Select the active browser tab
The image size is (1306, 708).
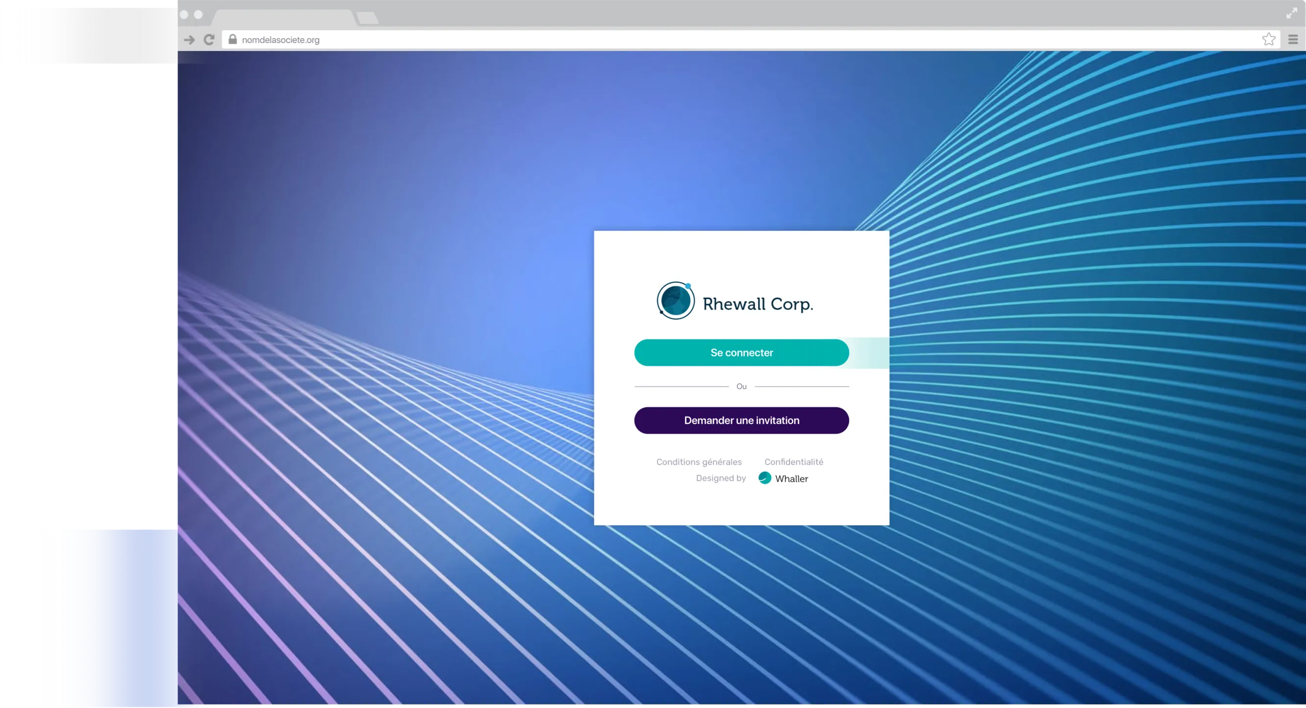284,17
